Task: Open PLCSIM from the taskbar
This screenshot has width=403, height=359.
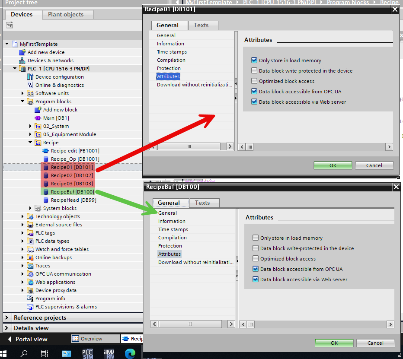Action: tap(88, 354)
